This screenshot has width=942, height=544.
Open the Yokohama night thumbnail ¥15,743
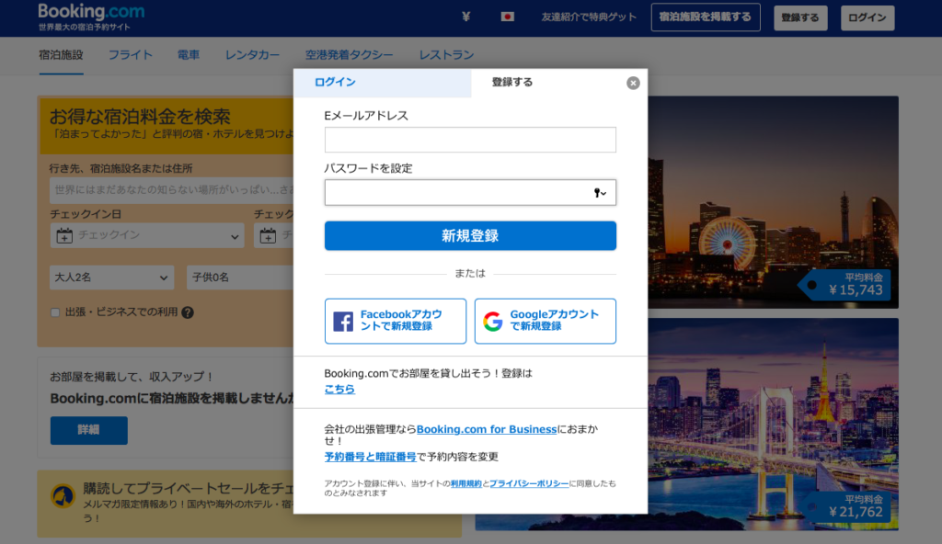(773, 202)
